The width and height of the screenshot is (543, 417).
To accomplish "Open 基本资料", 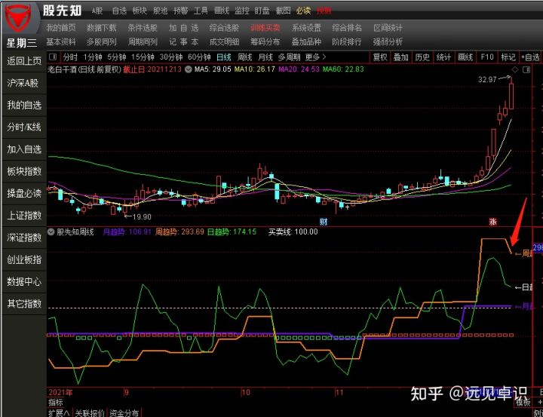I will click(x=61, y=42).
